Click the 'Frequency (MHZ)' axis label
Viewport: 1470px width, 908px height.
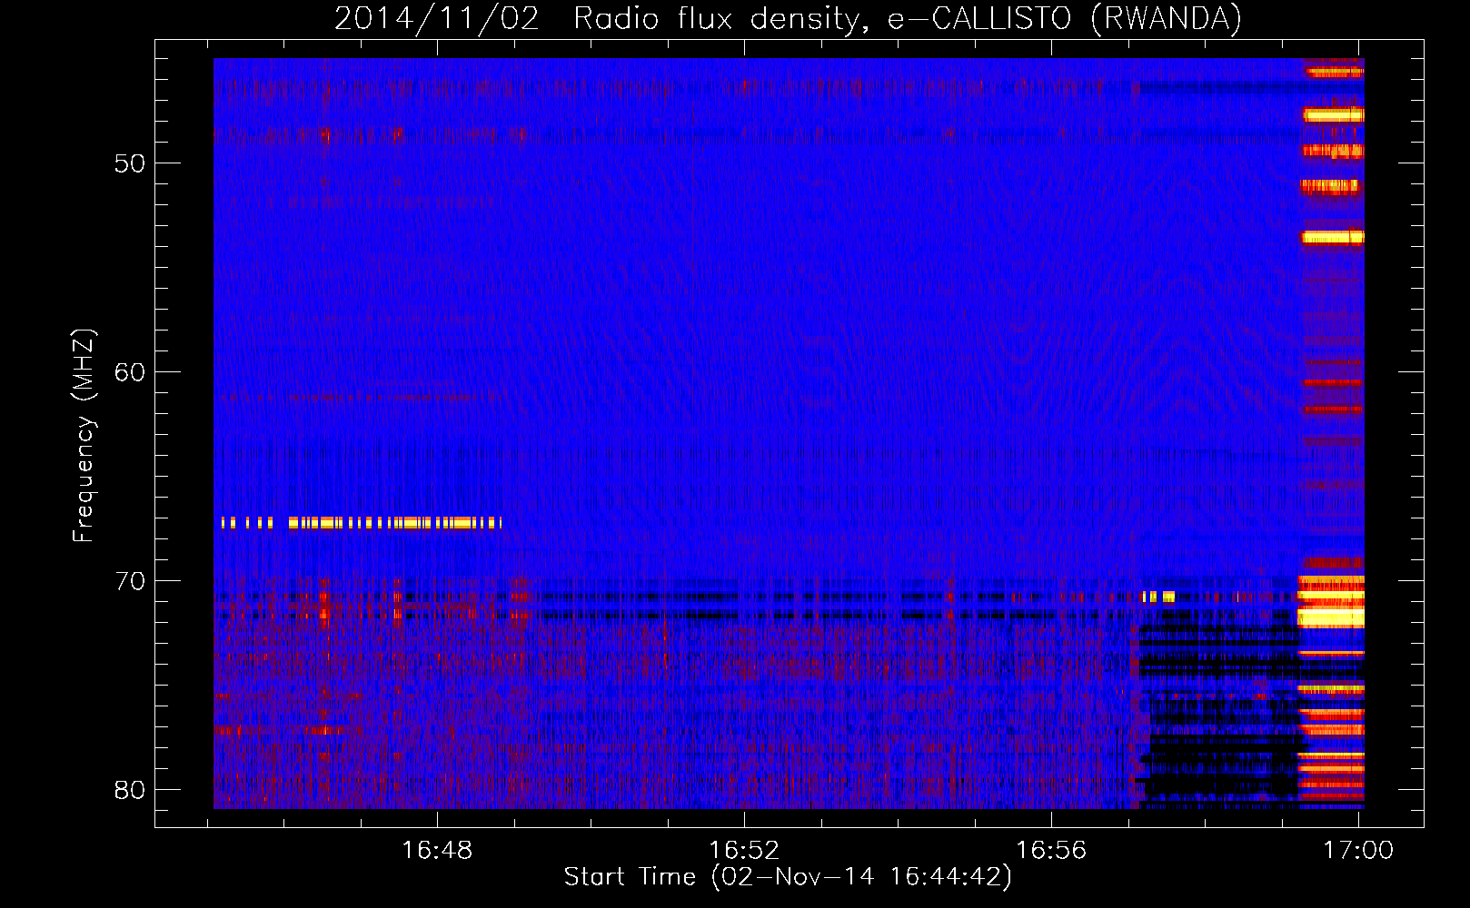pyautogui.click(x=84, y=436)
